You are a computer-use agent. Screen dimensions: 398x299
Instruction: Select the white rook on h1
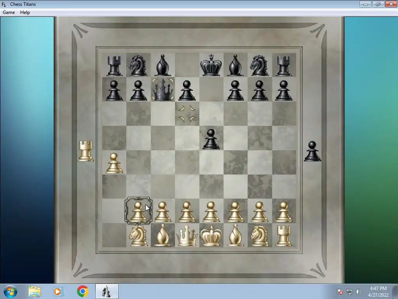pos(283,236)
